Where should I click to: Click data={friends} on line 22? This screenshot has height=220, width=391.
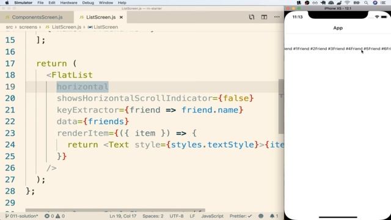(x=93, y=122)
